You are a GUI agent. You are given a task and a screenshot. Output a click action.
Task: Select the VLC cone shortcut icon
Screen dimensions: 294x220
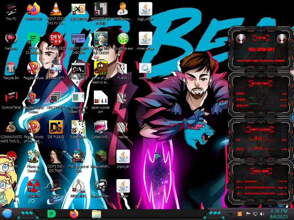pos(56,13)
